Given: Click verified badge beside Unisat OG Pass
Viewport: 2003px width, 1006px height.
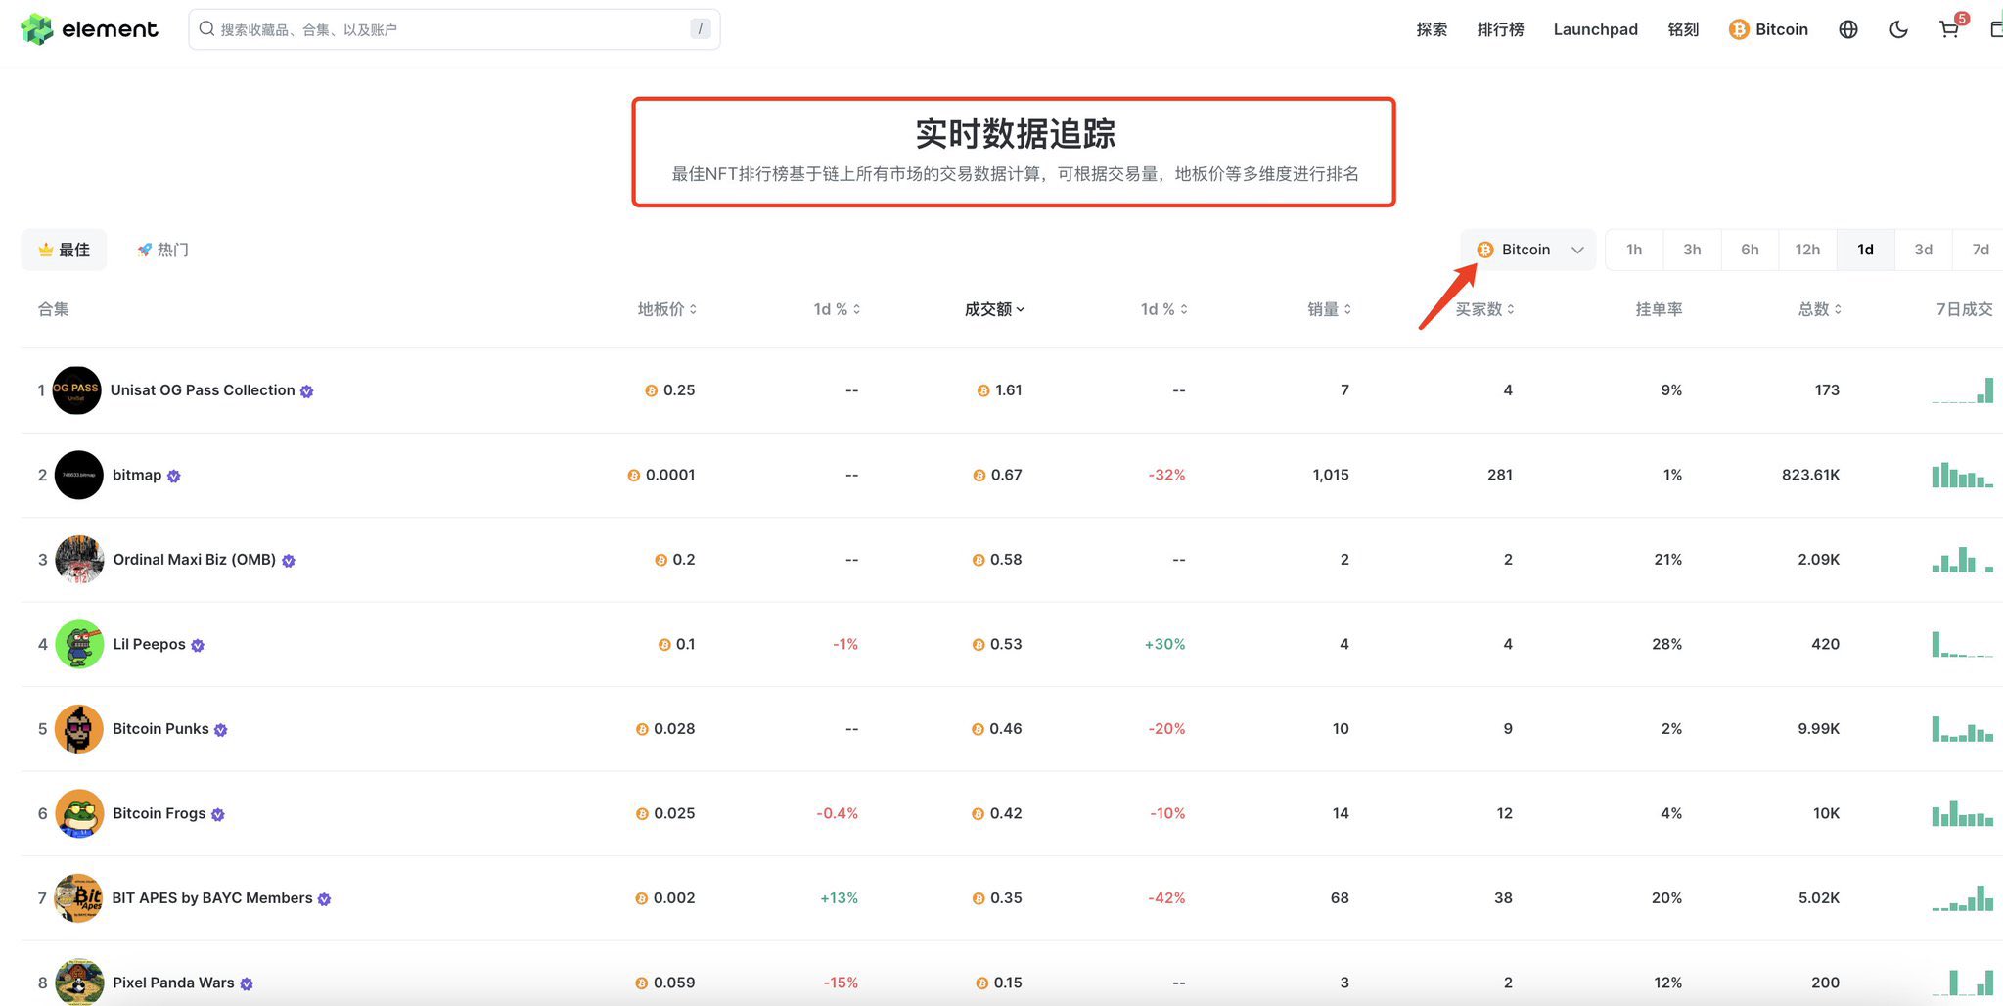Looking at the screenshot, I should 306,391.
